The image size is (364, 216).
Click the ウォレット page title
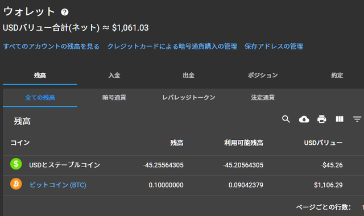coord(29,11)
